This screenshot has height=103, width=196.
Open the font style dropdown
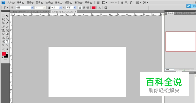(44, 8)
